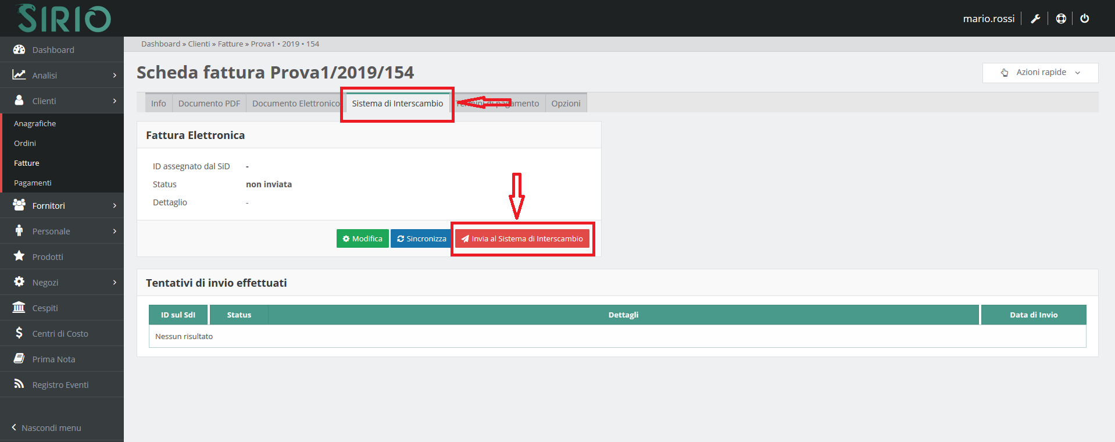Switch to the Documento PDF tab
The width and height of the screenshot is (1115, 442).
[209, 104]
